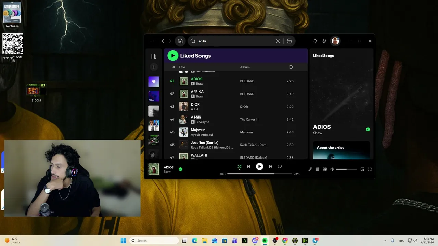Click the A Milli album art thumbnail
This screenshot has height=246, width=438.
(184, 119)
